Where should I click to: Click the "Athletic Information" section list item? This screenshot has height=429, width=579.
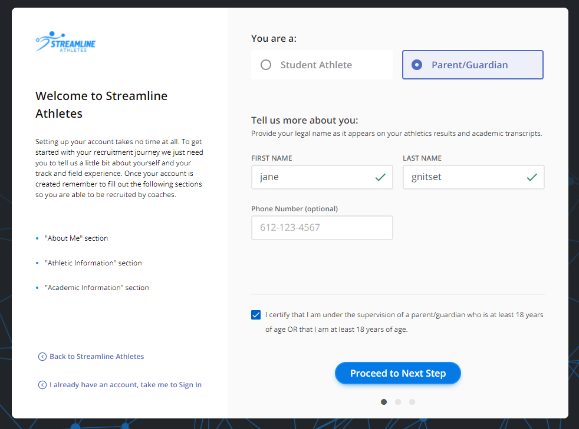tap(93, 263)
